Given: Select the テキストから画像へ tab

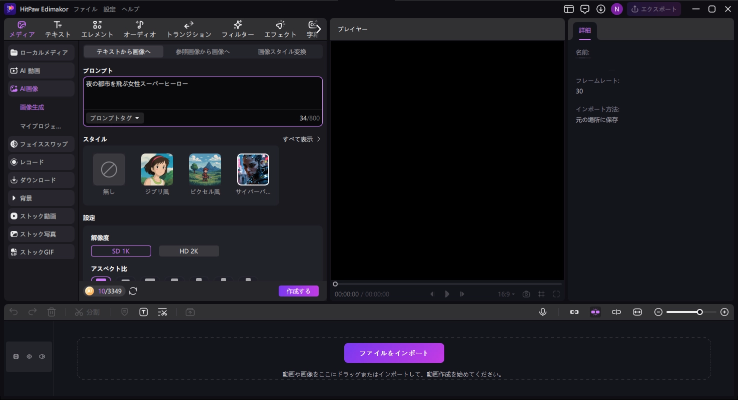Looking at the screenshot, I should pos(124,51).
